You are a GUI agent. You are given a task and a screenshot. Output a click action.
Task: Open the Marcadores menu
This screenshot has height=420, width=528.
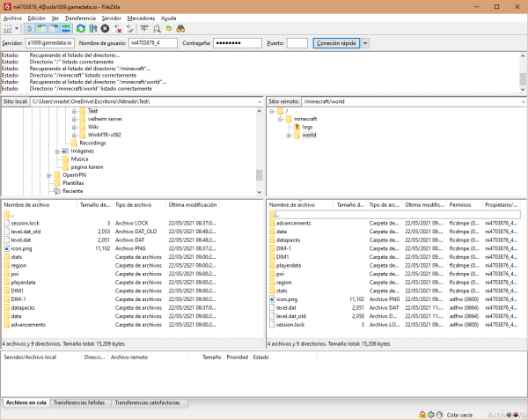pos(141,18)
